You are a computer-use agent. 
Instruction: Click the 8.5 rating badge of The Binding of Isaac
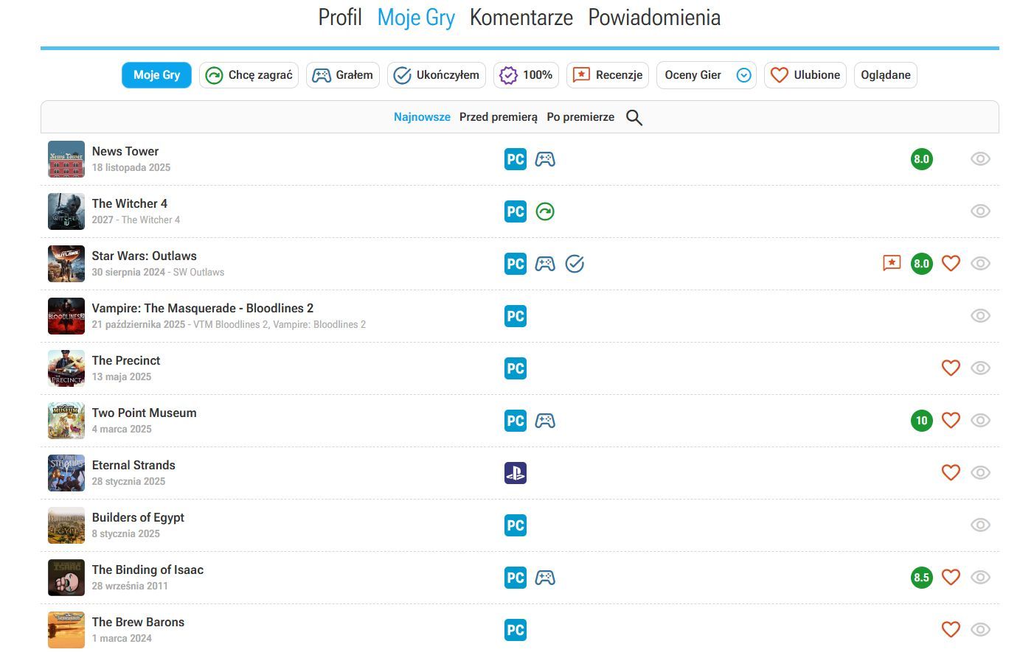tap(921, 578)
